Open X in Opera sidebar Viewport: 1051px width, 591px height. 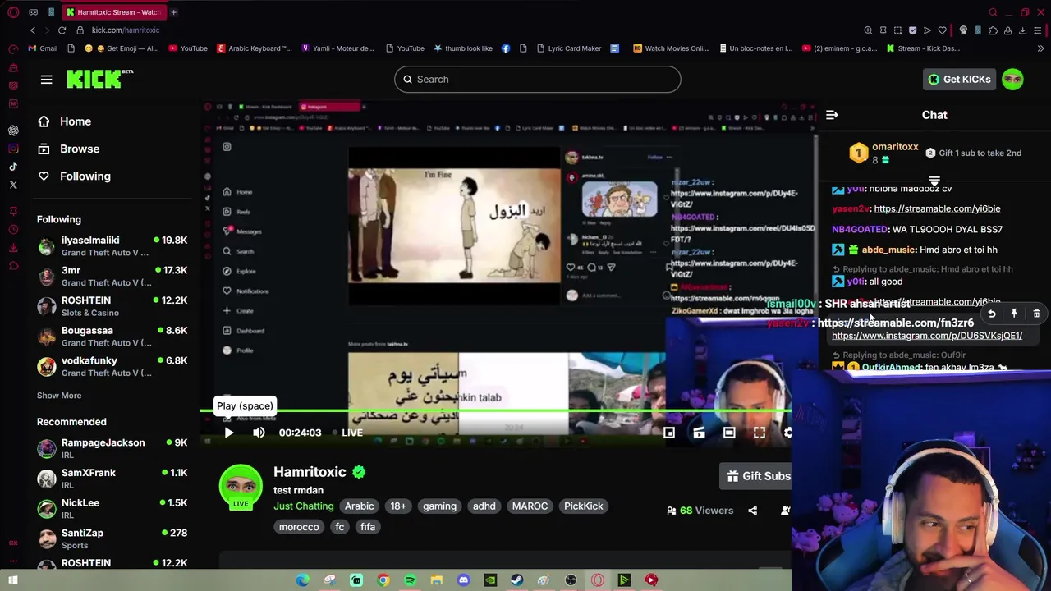point(13,185)
